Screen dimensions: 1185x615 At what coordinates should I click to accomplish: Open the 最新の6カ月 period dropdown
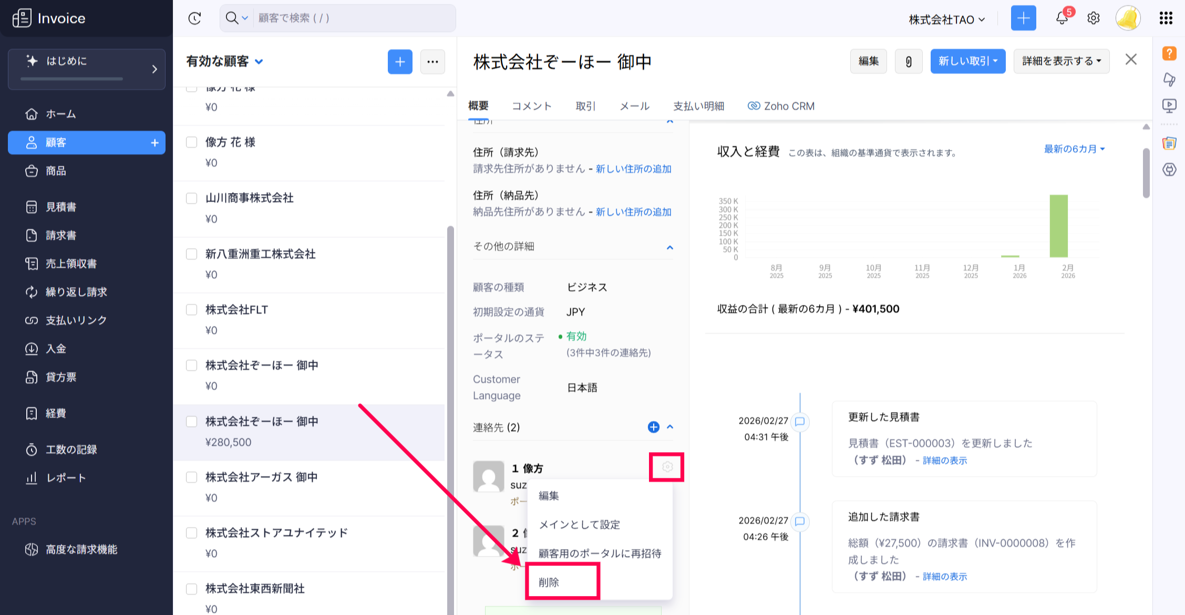coord(1074,149)
